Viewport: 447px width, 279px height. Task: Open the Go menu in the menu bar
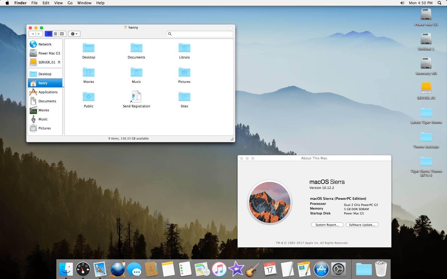click(70, 3)
